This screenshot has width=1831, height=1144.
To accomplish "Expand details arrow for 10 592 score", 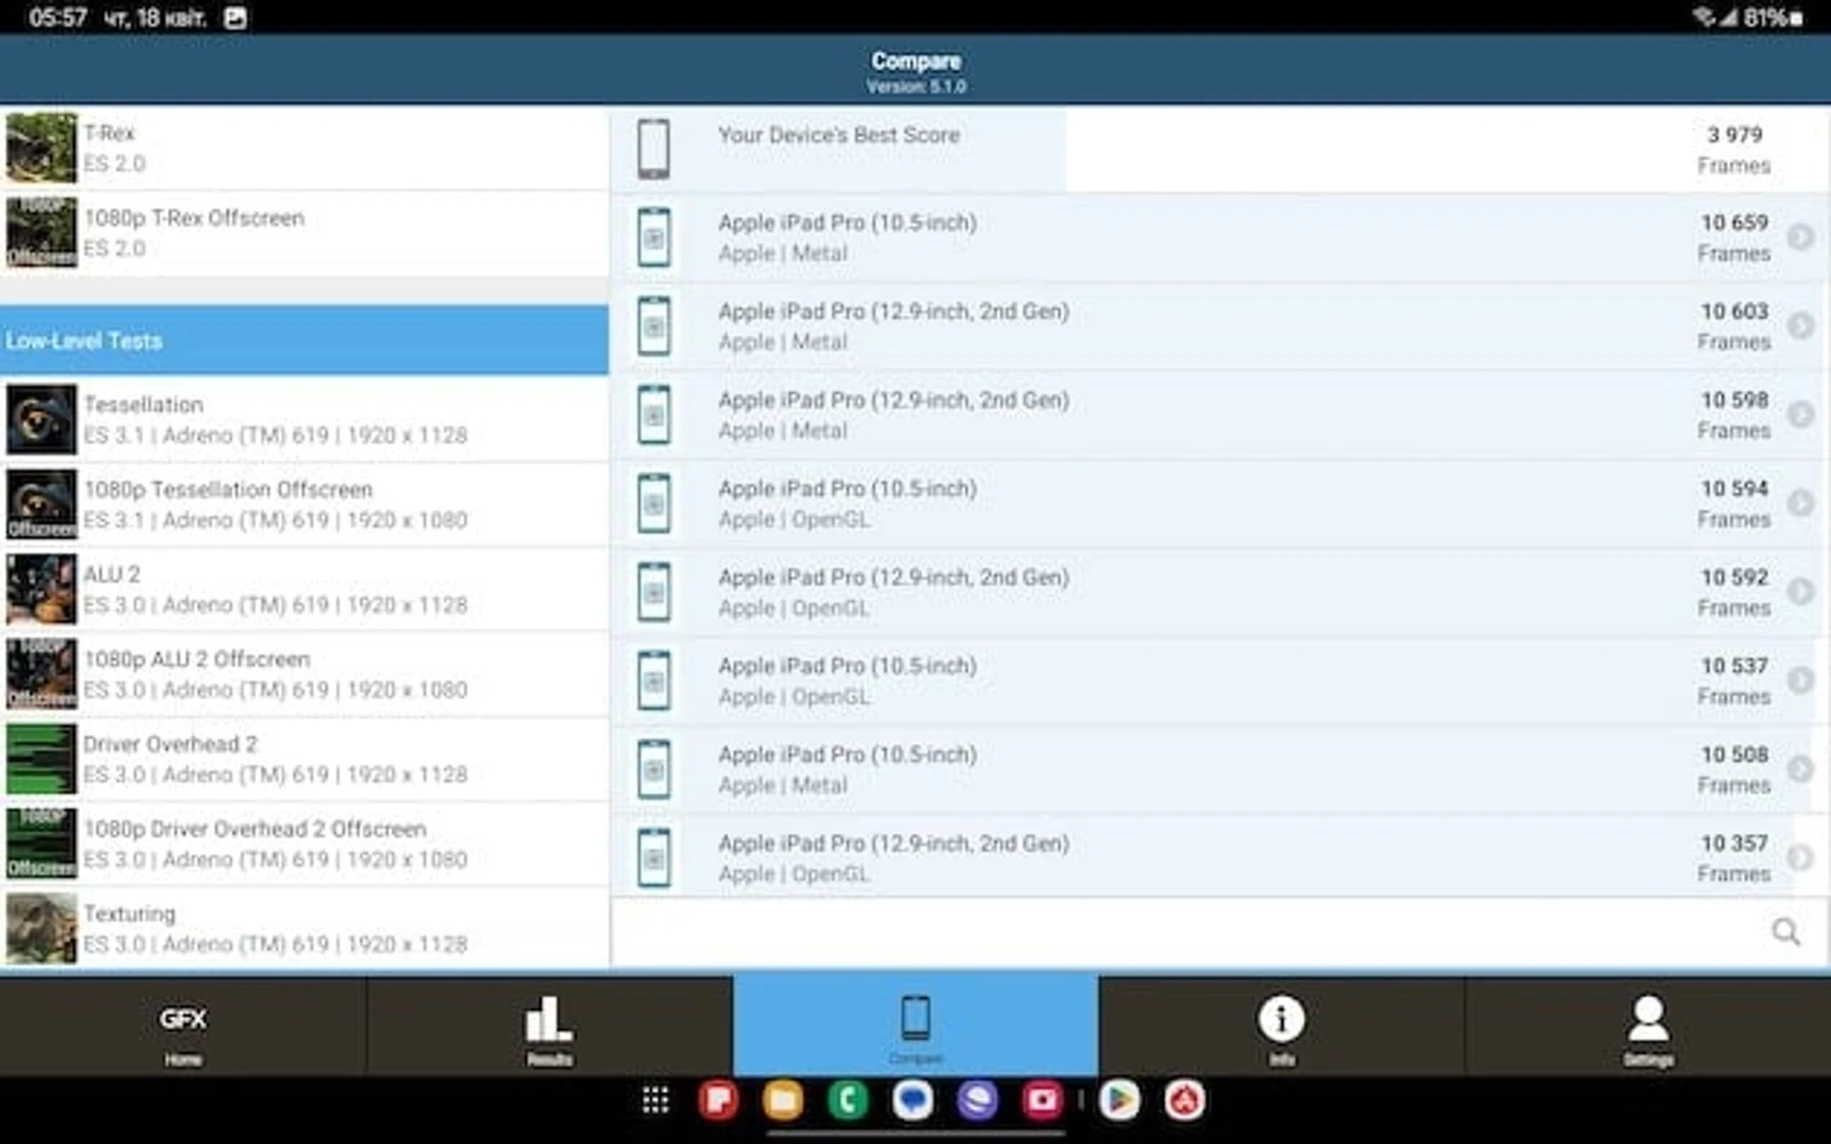I will click(x=1800, y=591).
